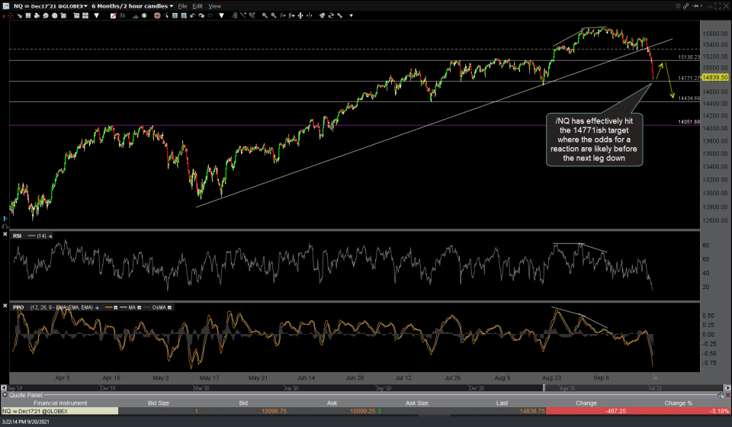
Task: Click the Ask Size column header
Action: [x=416, y=403]
